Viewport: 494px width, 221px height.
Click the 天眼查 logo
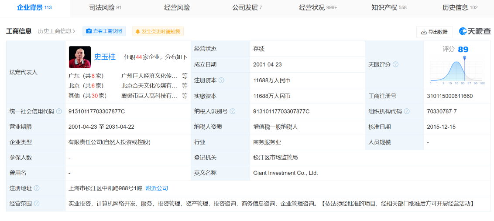[475, 31]
